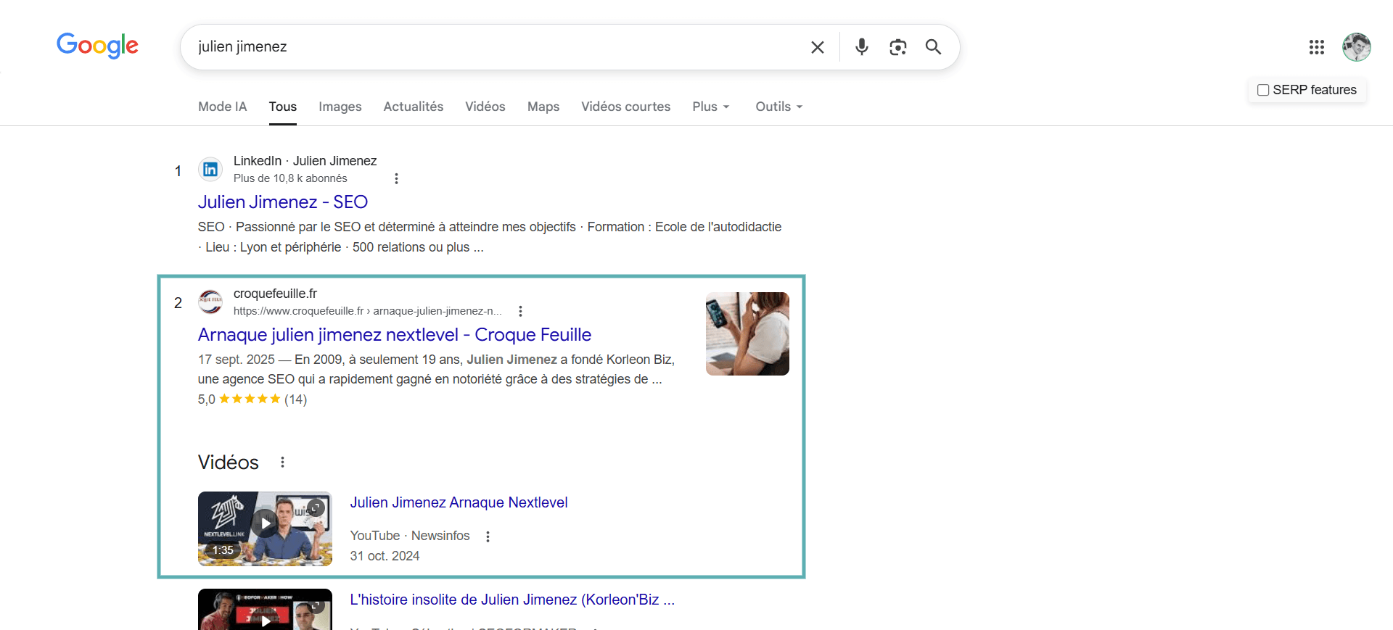Viewport: 1393px width, 630px height.
Task: Click the croquefeuille result phone thumbnail image
Action: [747, 333]
